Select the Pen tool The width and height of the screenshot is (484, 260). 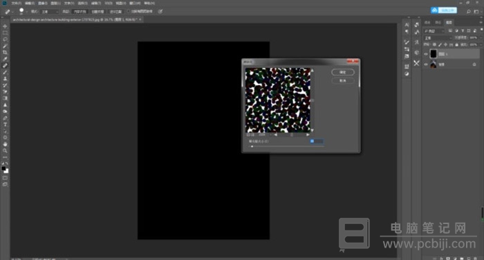(5, 118)
